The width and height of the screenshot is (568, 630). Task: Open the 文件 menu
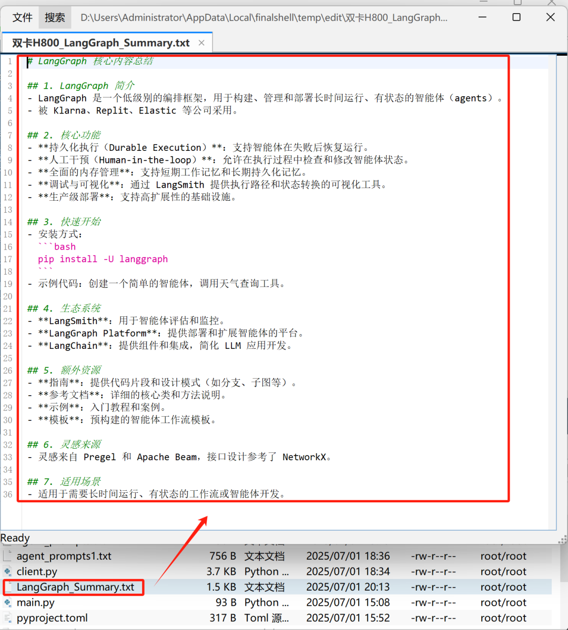coord(22,18)
